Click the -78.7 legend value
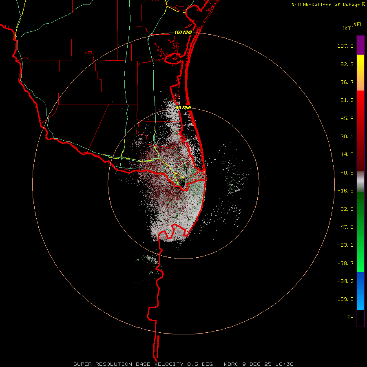The height and width of the screenshot is (367, 367). [x=345, y=263]
